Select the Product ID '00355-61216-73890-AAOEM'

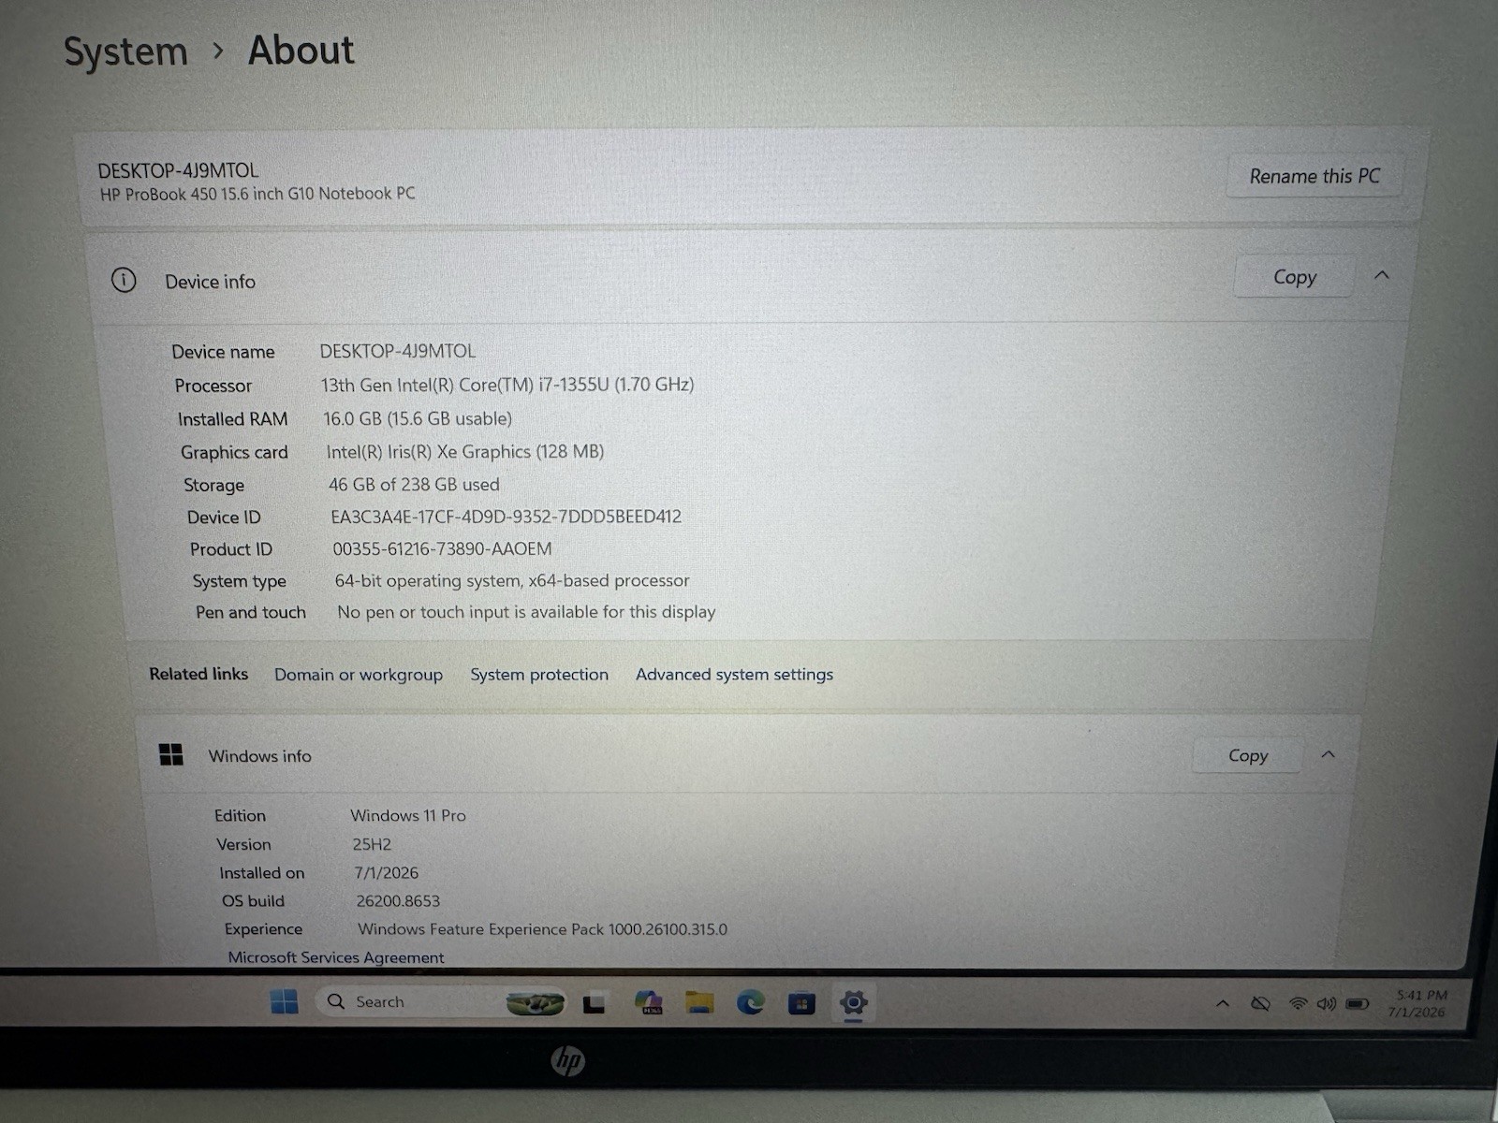(442, 549)
